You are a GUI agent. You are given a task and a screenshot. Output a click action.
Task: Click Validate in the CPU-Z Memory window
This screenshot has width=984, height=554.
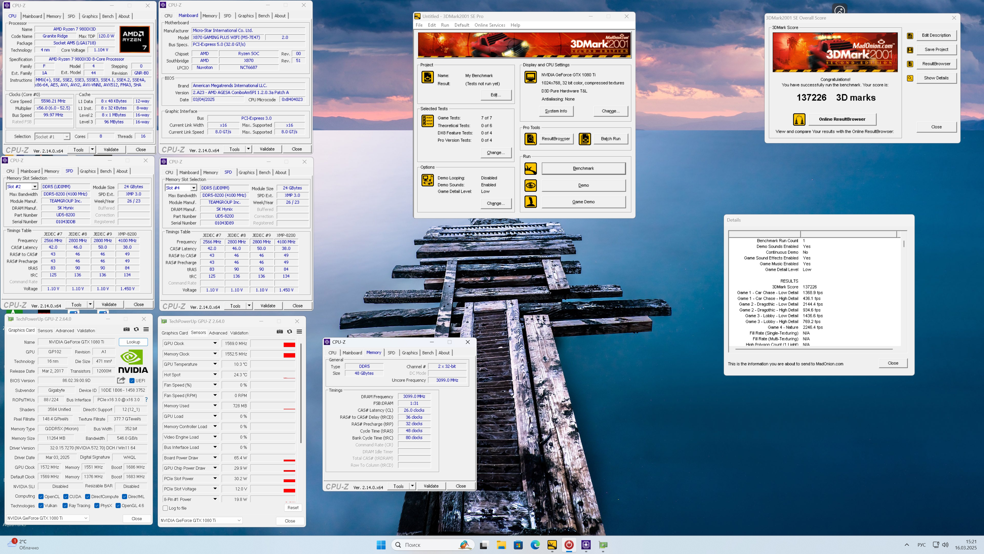[x=431, y=486]
